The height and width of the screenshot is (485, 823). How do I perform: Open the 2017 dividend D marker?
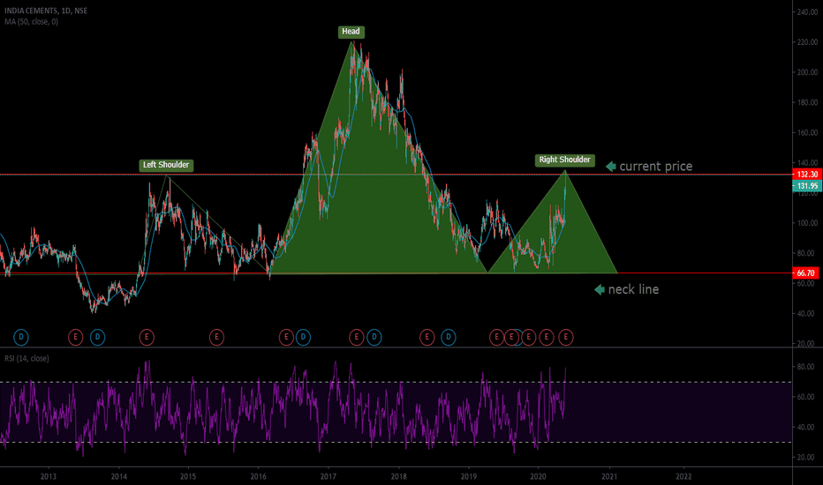(x=374, y=337)
